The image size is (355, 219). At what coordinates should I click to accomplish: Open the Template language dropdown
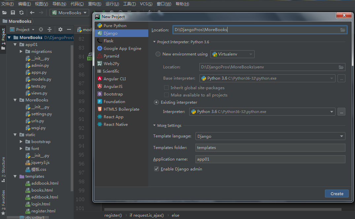coord(270,136)
